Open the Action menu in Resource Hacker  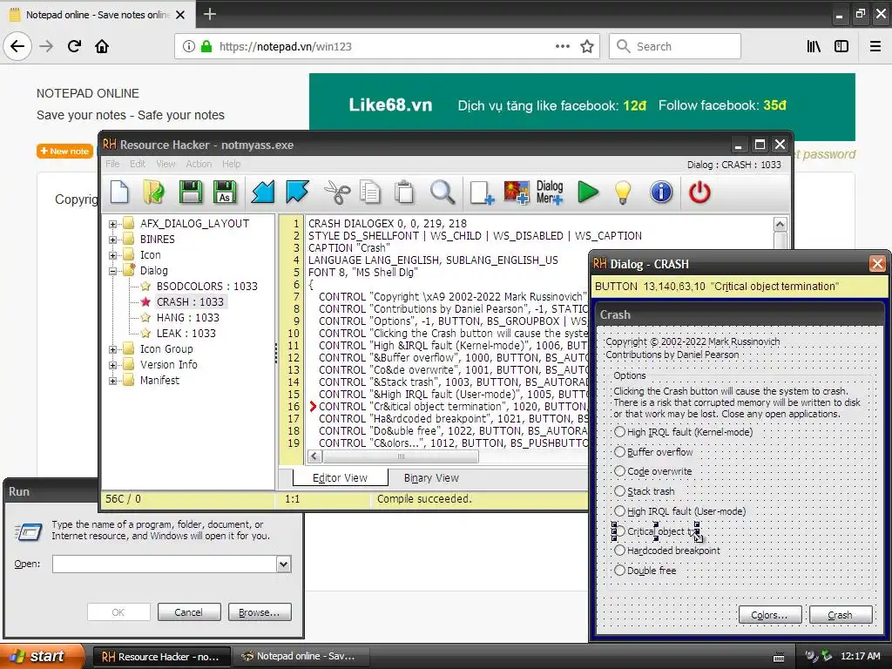click(199, 164)
